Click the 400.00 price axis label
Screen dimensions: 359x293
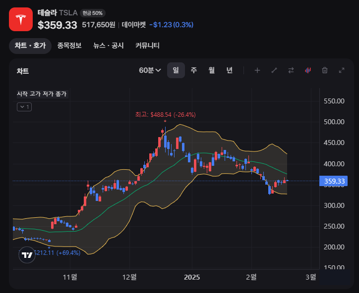click(x=334, y=164)
